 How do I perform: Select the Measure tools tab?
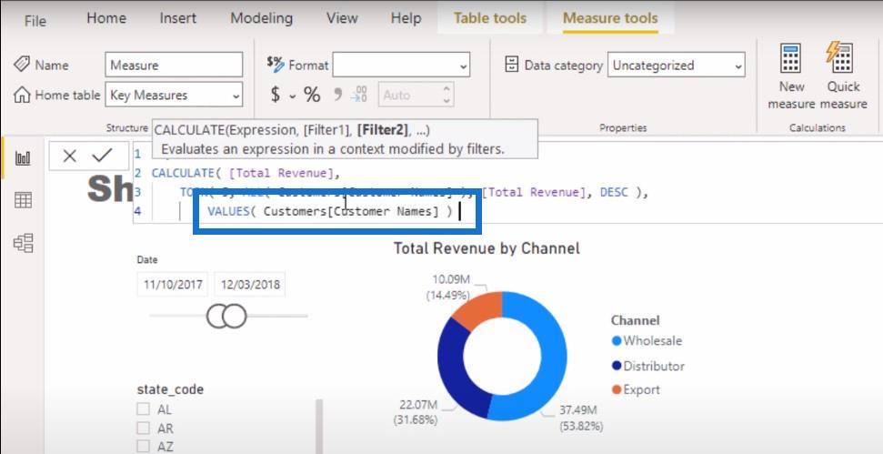(x=610, y=18)
